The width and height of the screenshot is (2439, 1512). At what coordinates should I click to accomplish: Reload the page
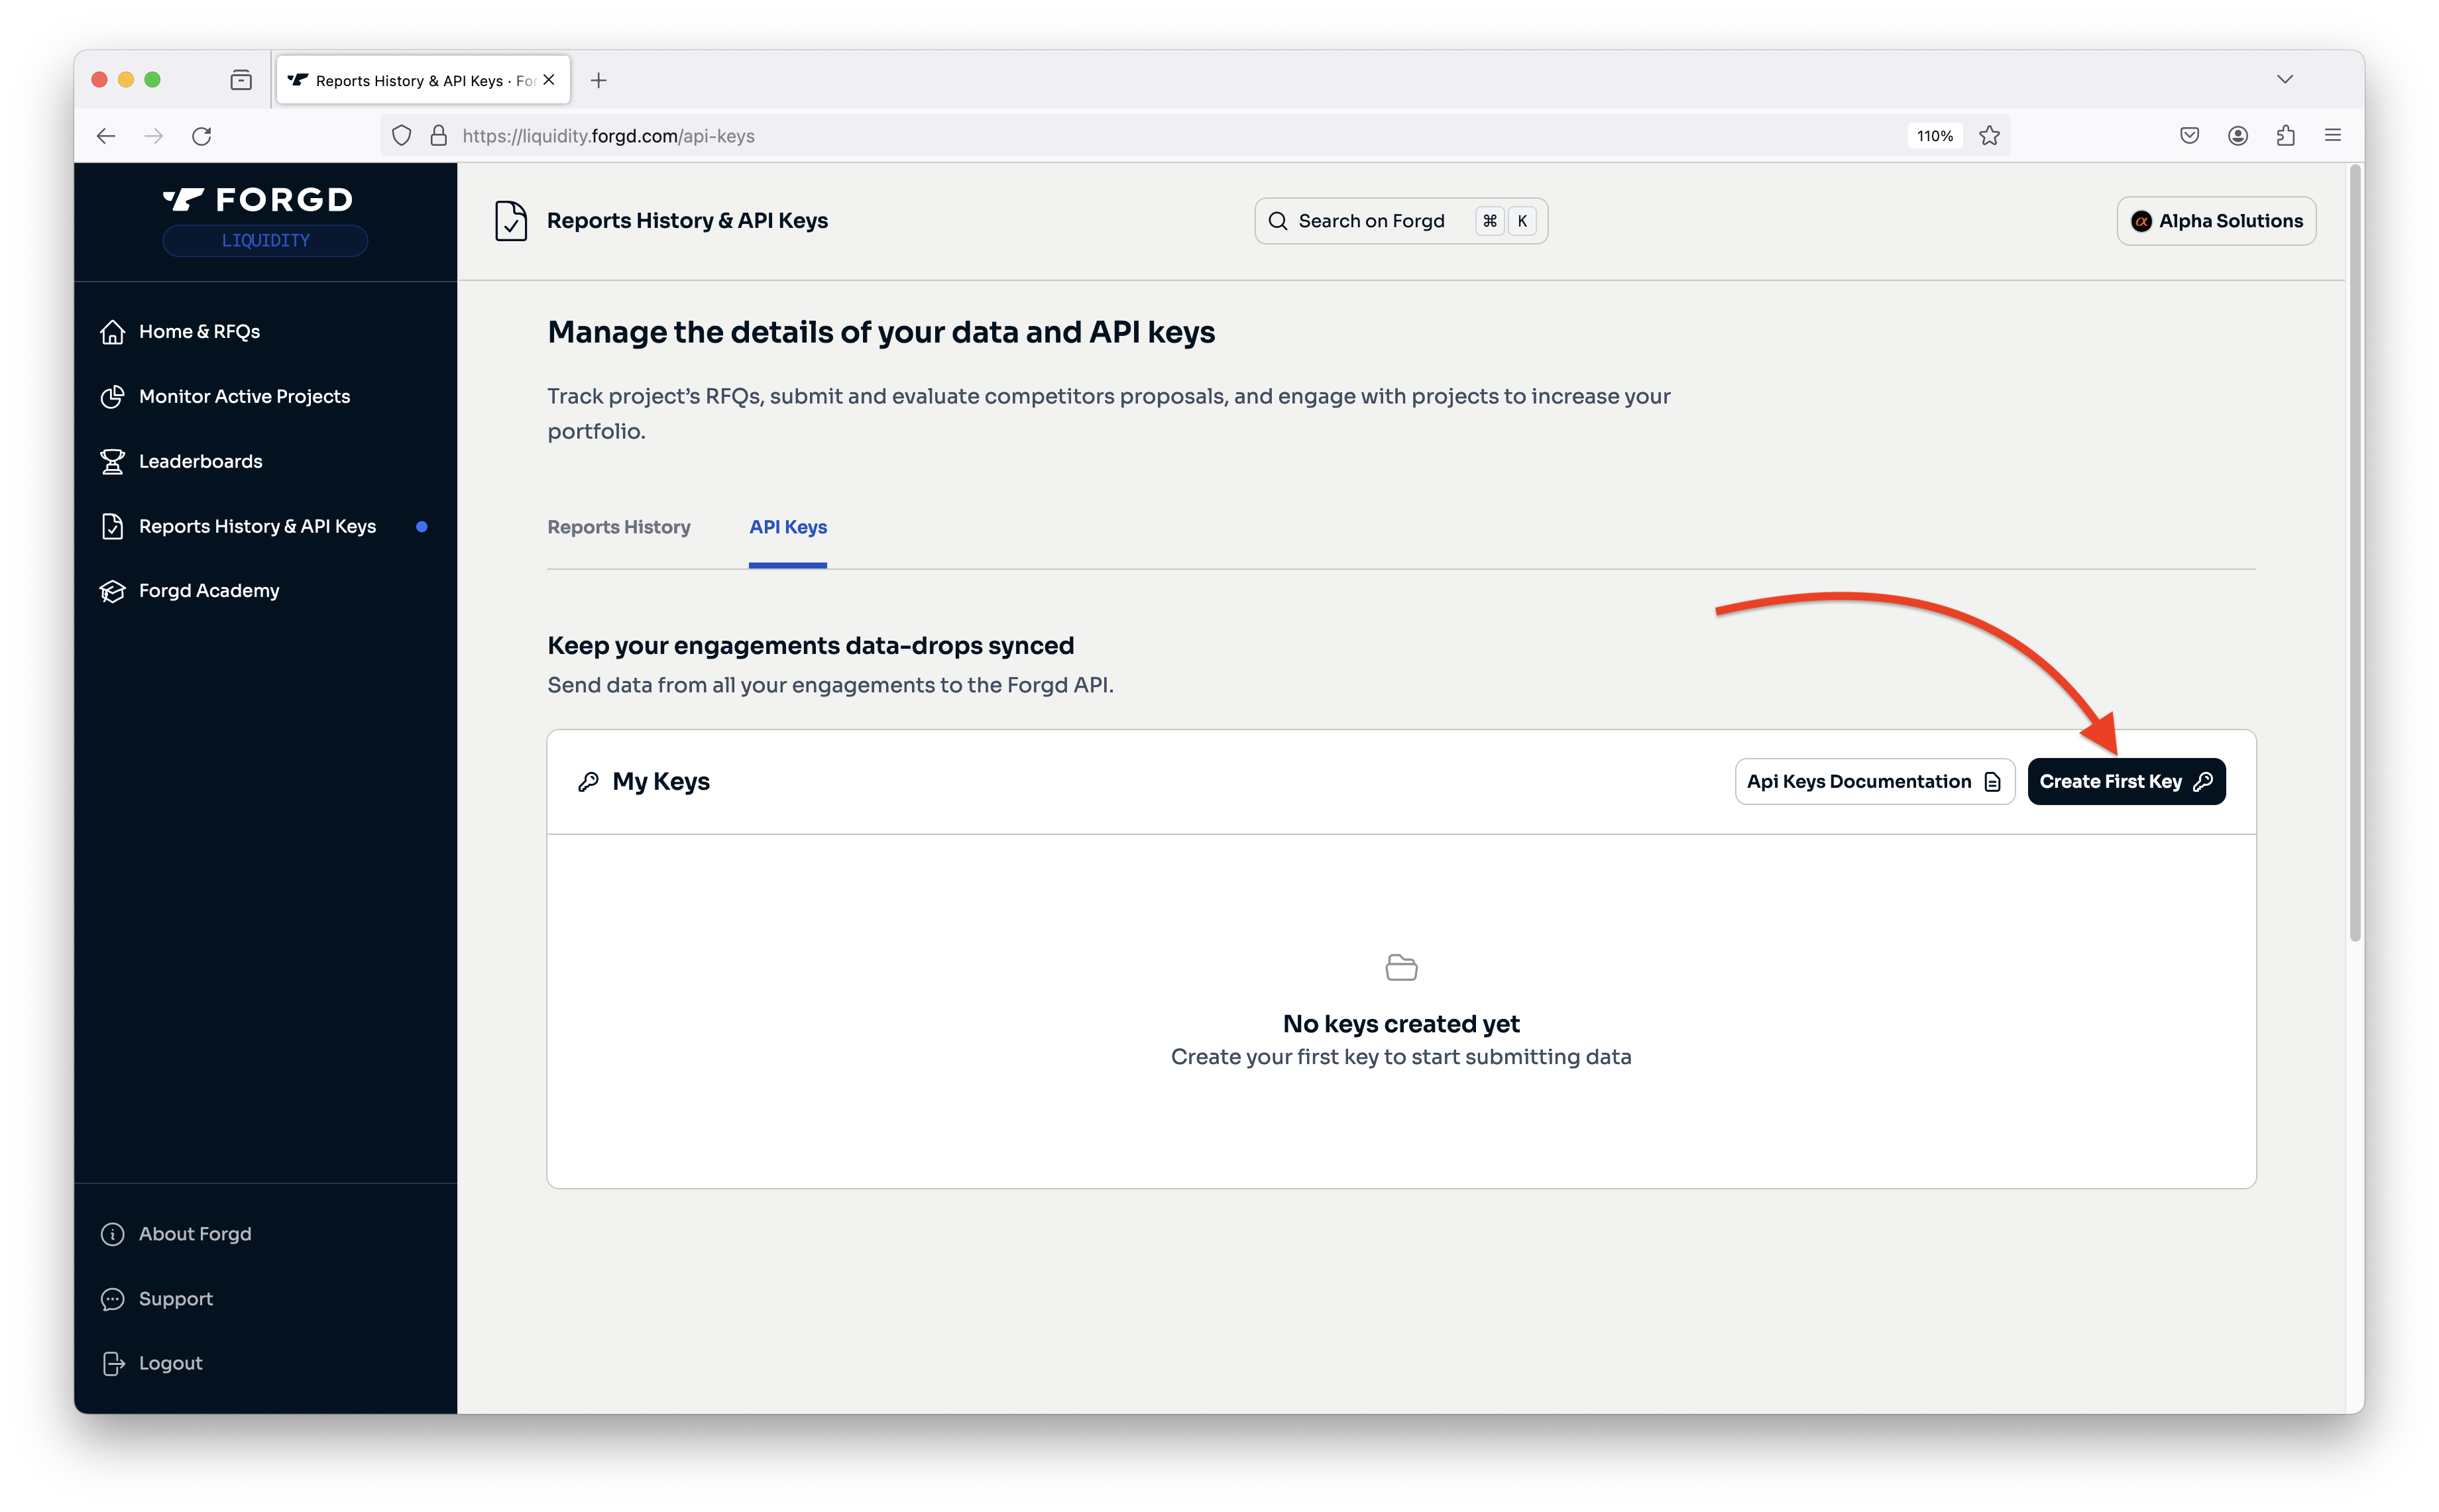[x=202, y=136]
